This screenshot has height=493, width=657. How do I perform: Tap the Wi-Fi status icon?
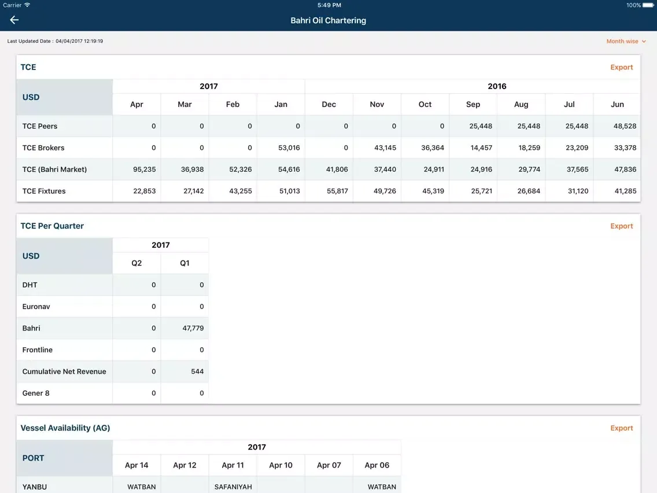coord(27,5)
